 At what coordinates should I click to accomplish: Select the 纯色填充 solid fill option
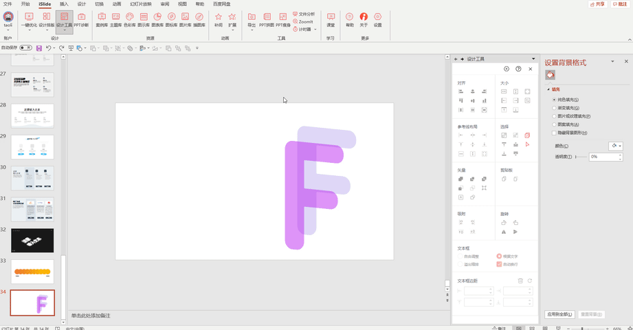566,100
